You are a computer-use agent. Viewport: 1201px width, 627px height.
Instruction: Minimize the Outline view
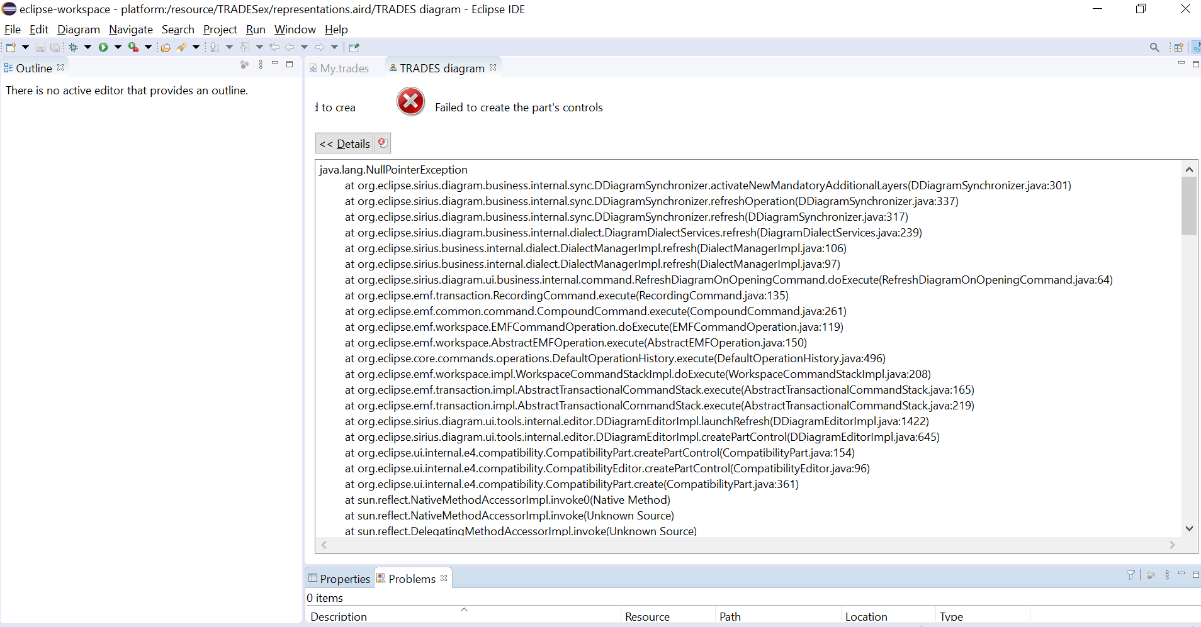pyautogui.click(x=275, y=64)
